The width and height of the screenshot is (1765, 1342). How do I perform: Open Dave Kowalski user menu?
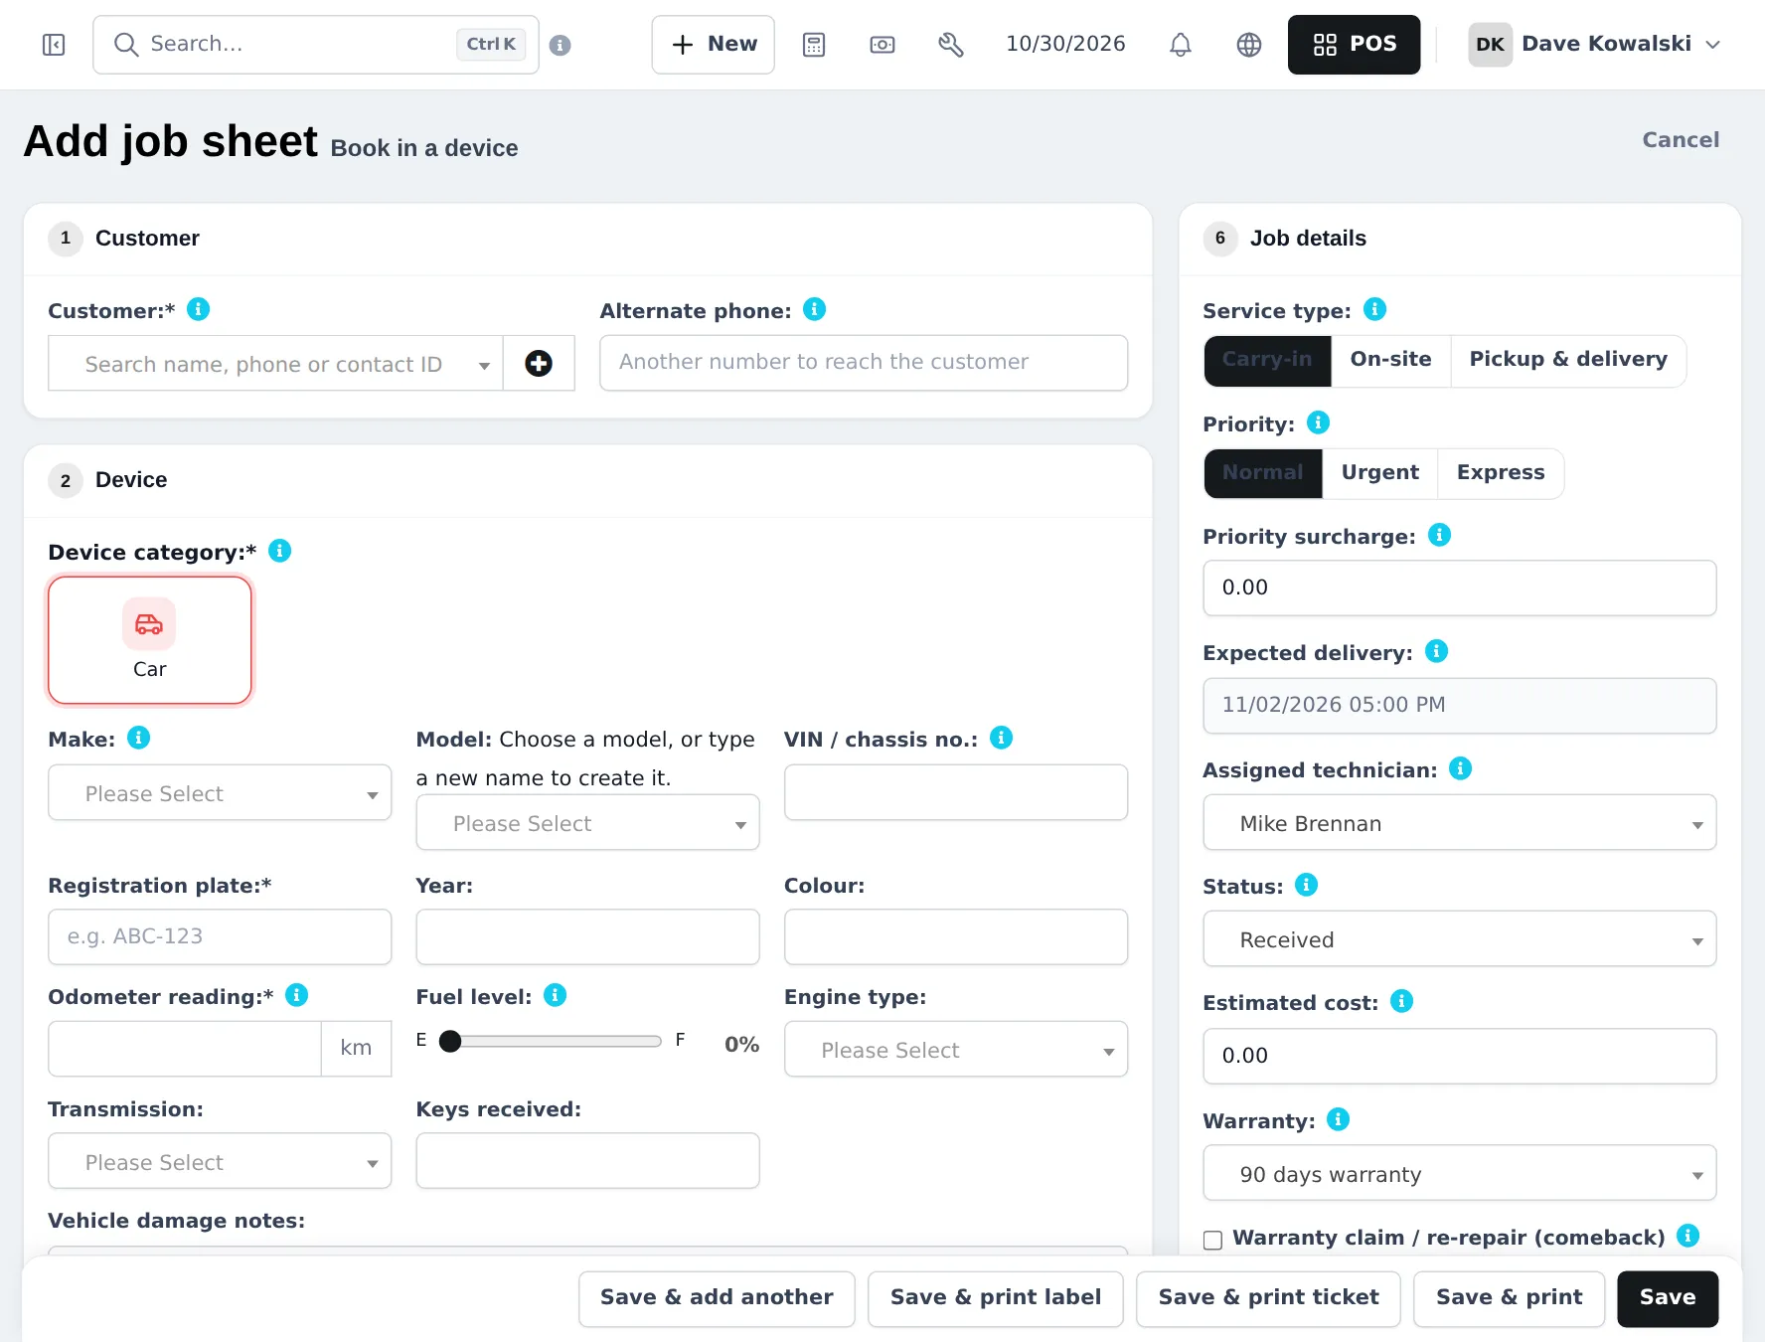(1594, 45)
